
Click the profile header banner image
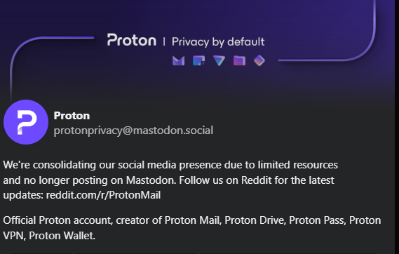click(x=197, y=48)
